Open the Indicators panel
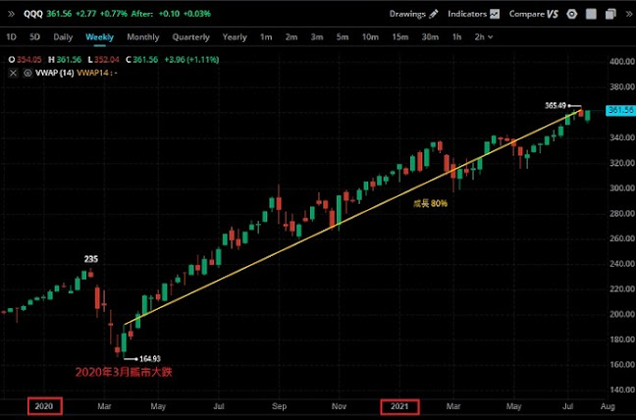Viewport: 636px width, 420px height. pos(473,14)
